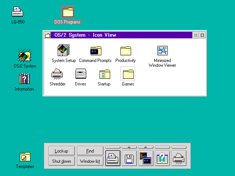
Task: Select the LQ-850 printer desktop icon
Action: [17, 12]
